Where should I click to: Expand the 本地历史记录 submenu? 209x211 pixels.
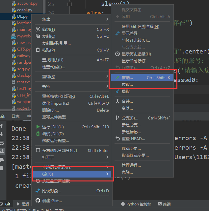[72, 167]
